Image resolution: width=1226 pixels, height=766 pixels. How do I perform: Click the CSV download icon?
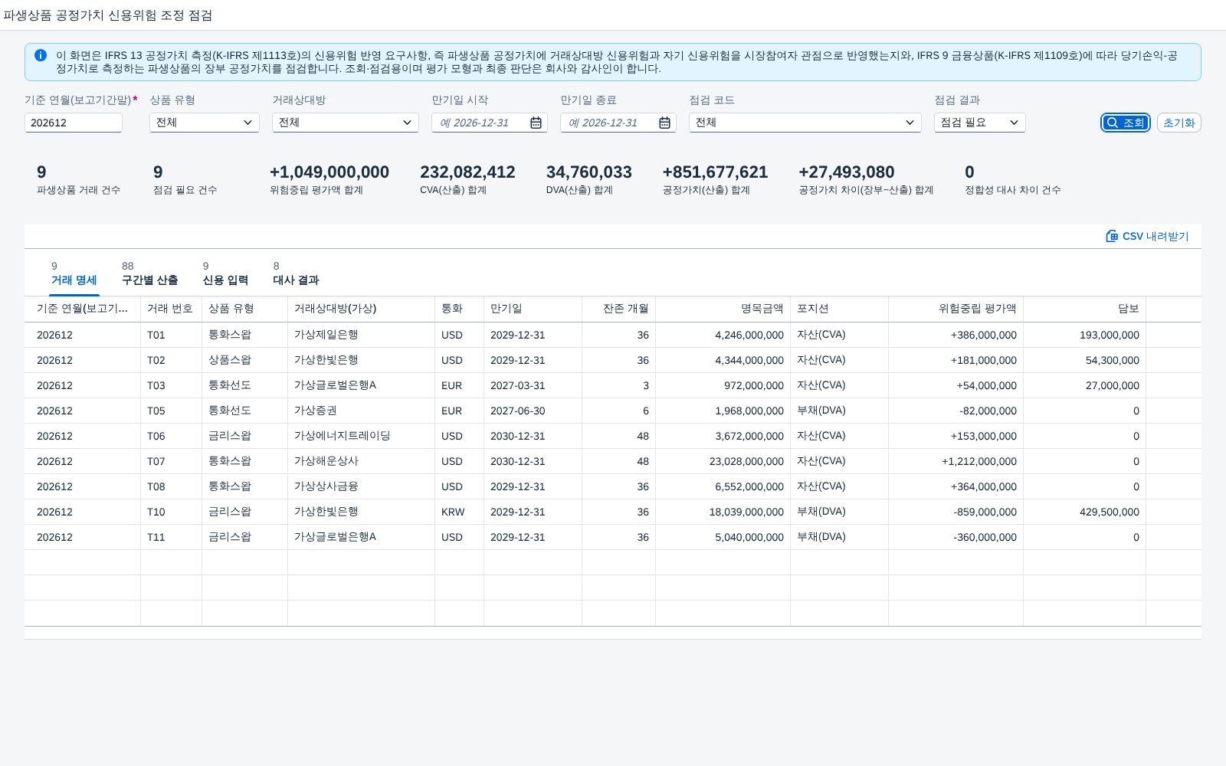pyautogui.click(x=1112, y=236)
